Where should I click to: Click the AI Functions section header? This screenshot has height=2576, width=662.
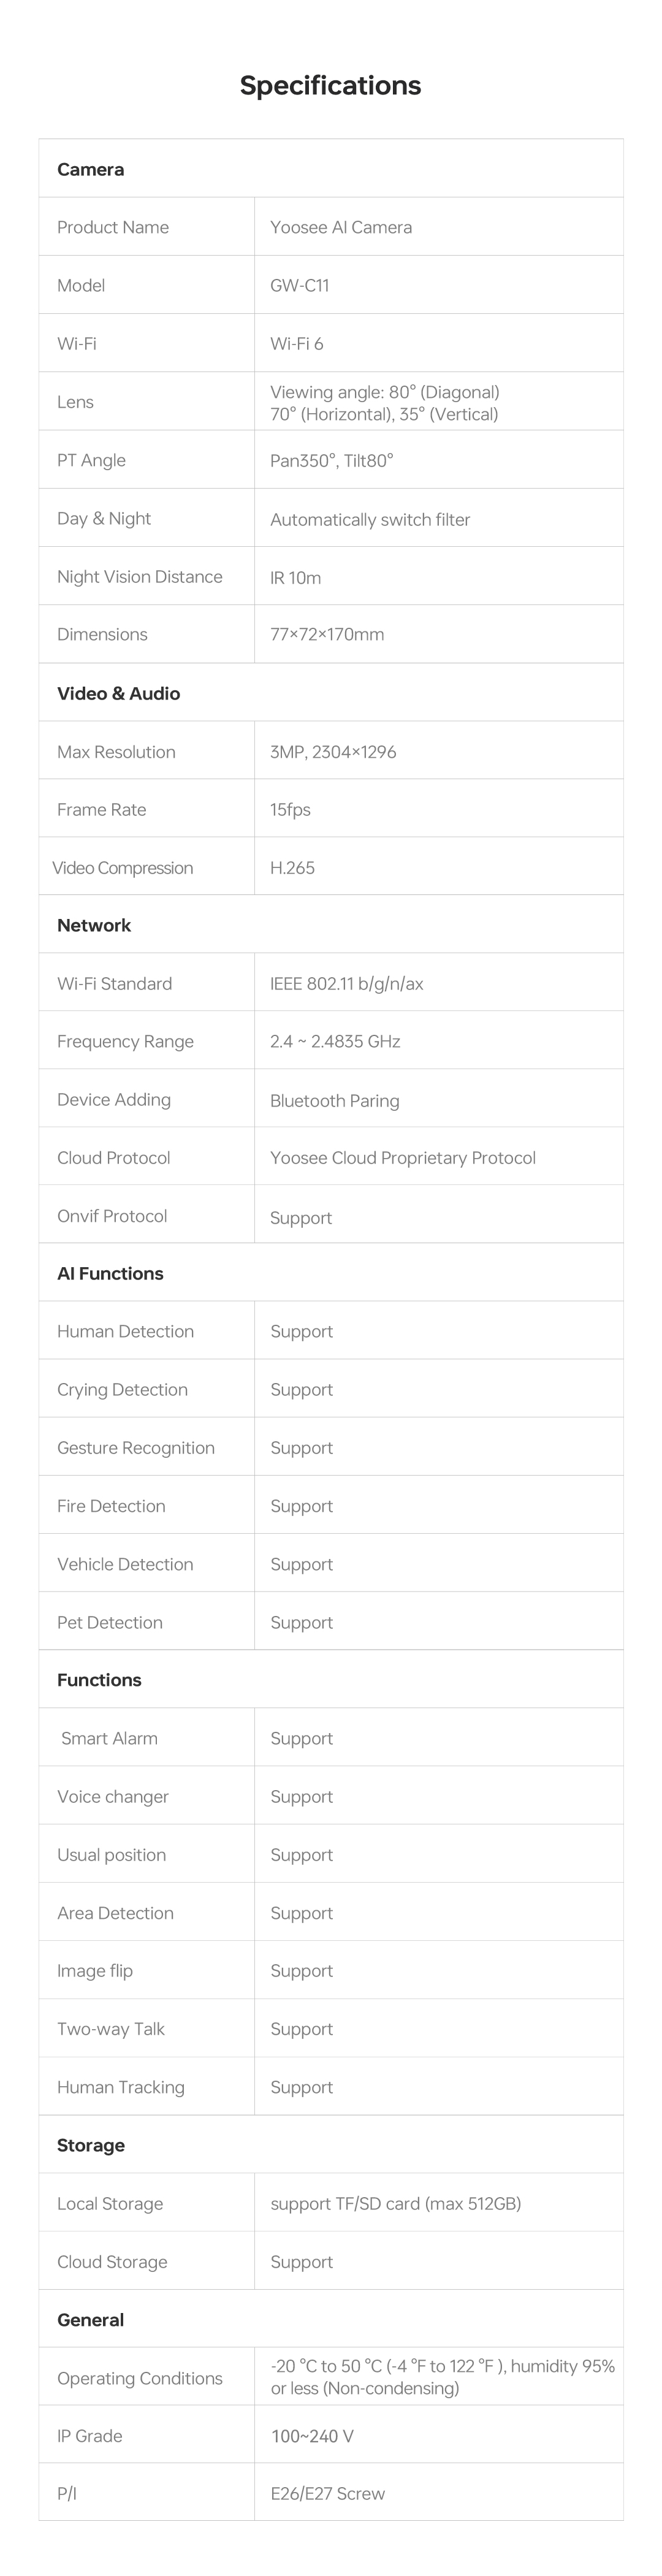click(x=110, y=1273)
